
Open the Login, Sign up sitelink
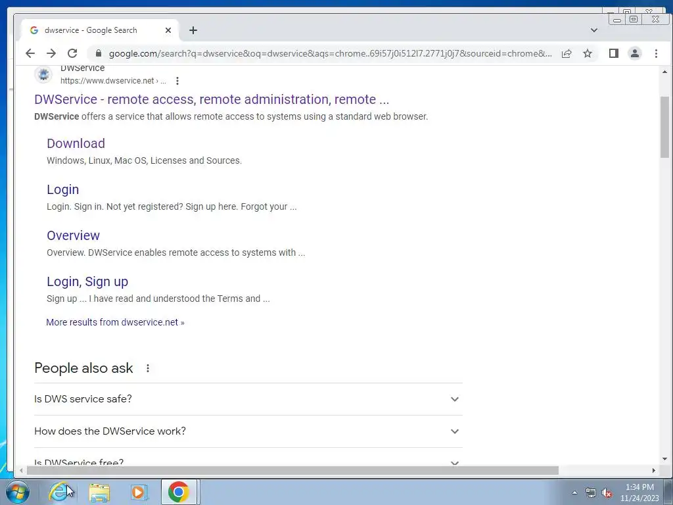87,281
